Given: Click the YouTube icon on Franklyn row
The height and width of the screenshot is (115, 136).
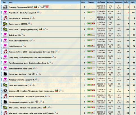Looking at the screenshot, I should pos(46,7).
